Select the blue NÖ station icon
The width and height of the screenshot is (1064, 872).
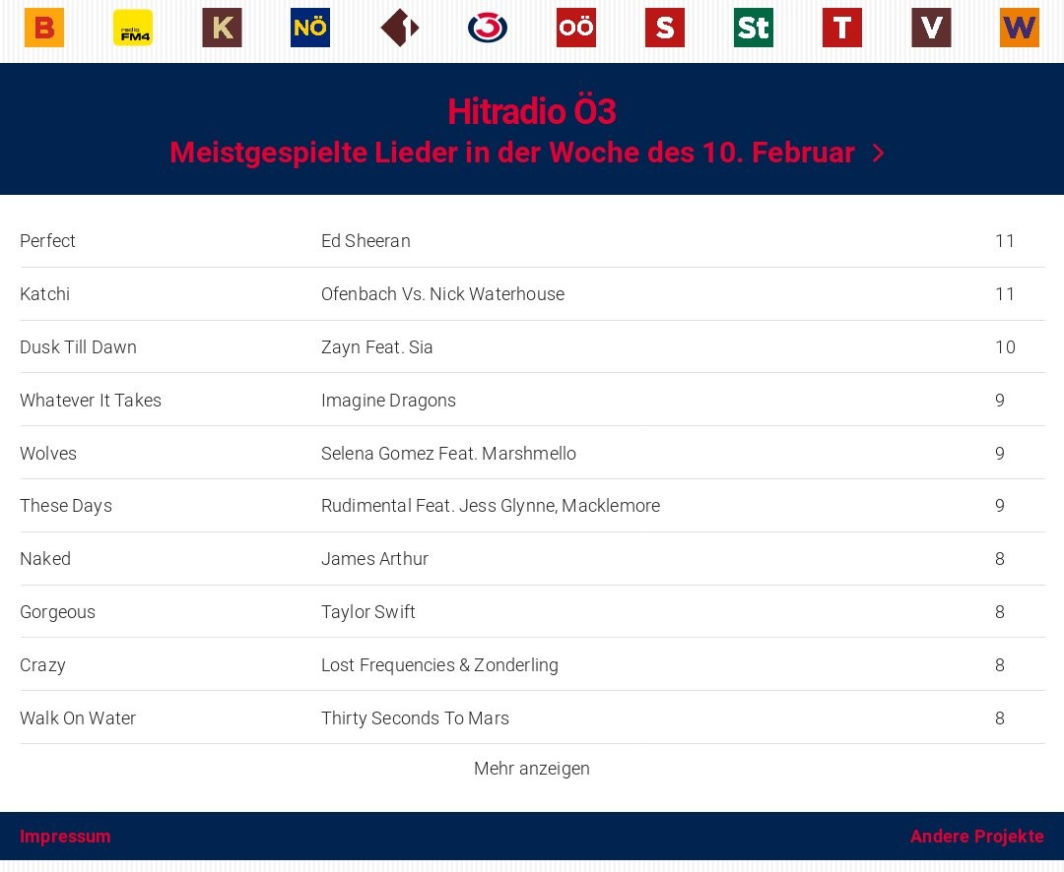pos(310,28)
